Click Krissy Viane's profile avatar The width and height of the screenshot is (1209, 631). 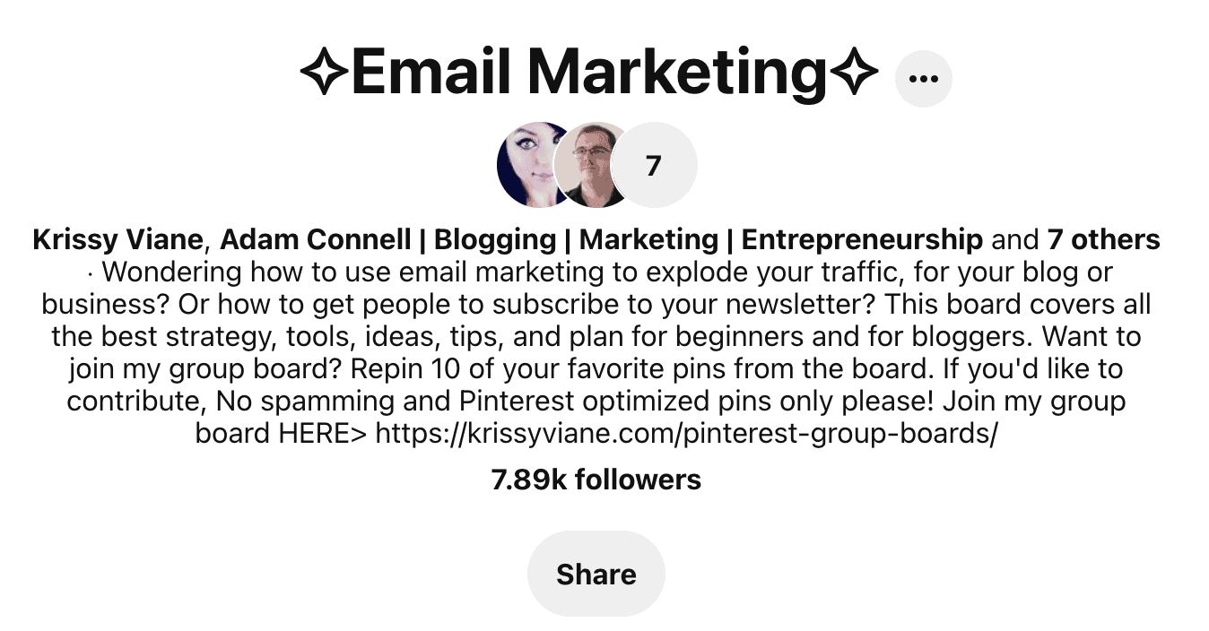coord(529,165)
